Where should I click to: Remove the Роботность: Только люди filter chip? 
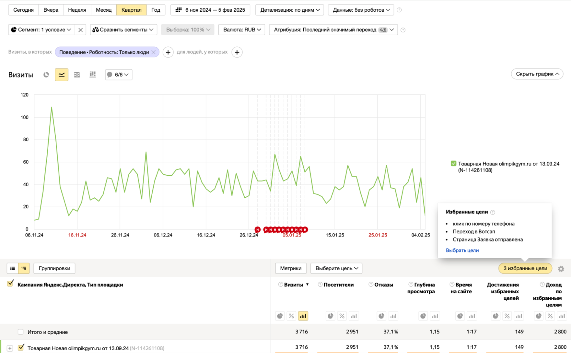[153, 52]
